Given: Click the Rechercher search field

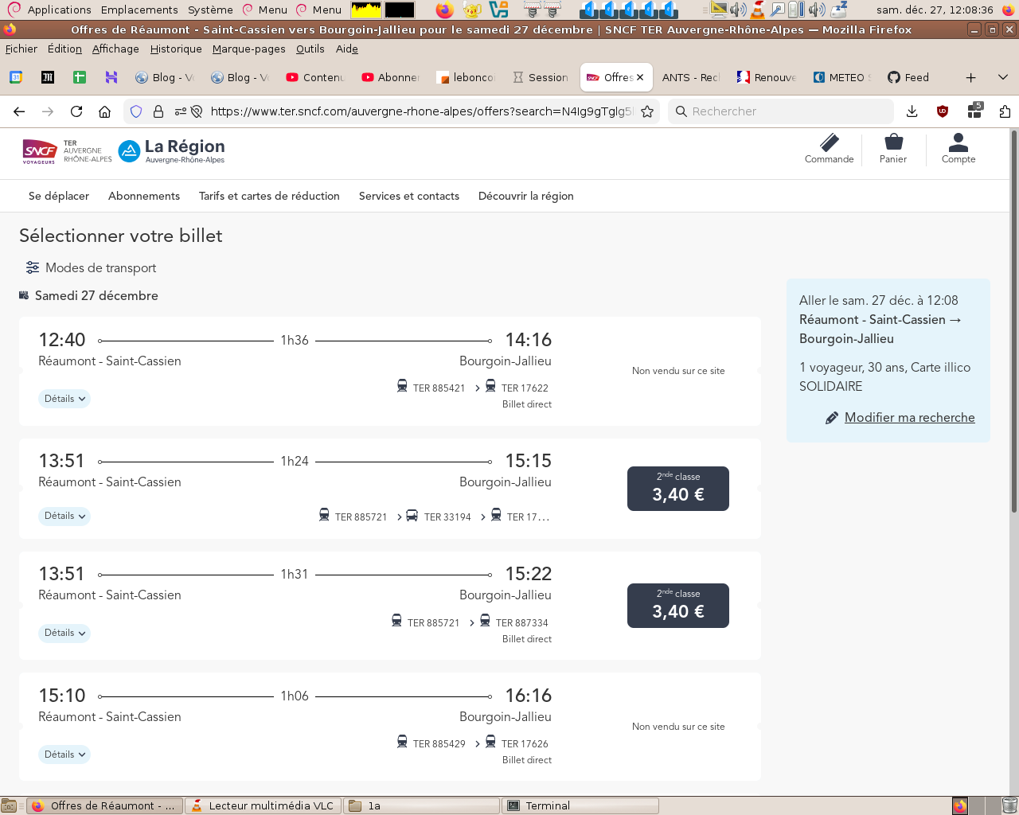Looking at the screenshot, I should (780, 111).
